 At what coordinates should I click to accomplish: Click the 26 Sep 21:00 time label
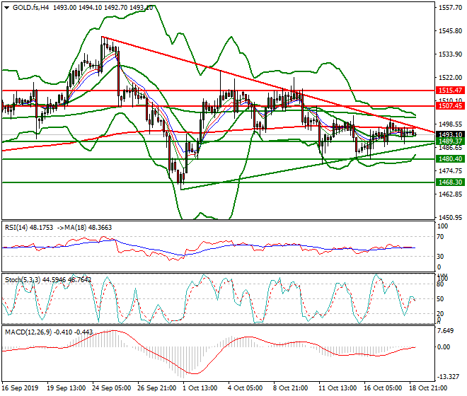pos(156,388)
